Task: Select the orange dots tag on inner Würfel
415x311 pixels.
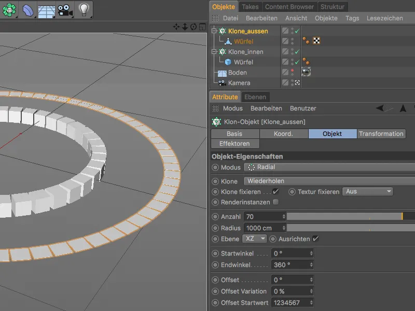Action: point(306,61)
